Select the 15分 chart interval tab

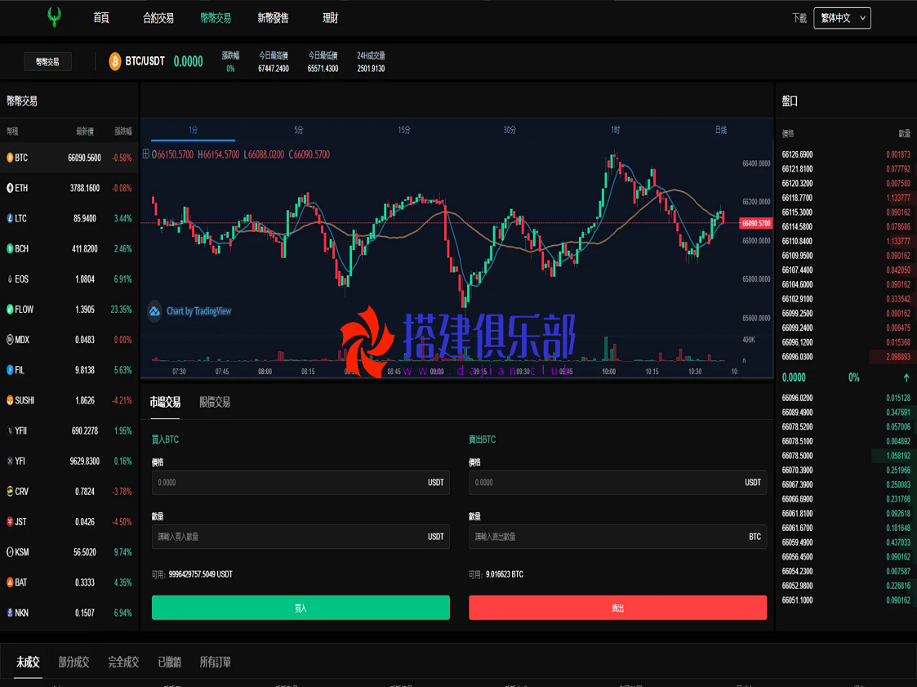click(x=404, y=130)
